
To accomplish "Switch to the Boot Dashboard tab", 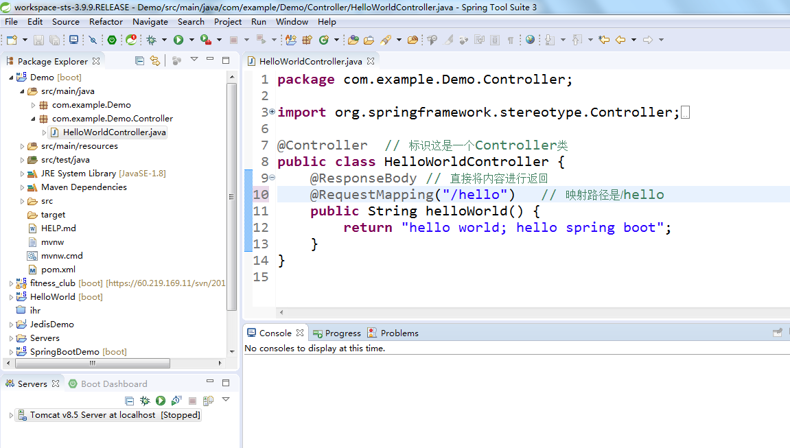I will 108,384.
